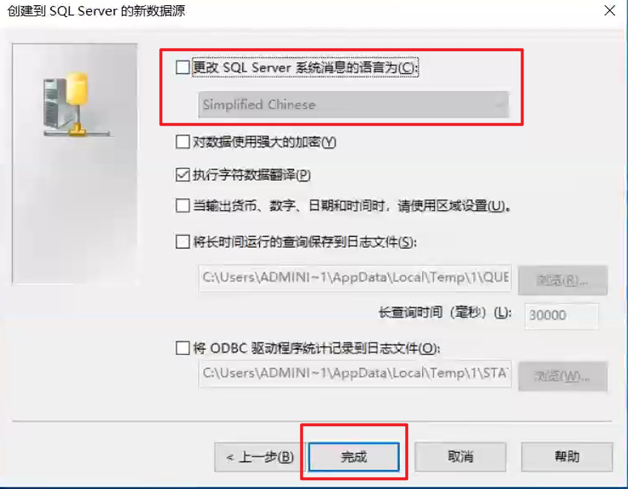Image resolution: width=628 pixels, height=489 pixels.
Task: Enable 更改 SQL Server 系统消息的语言为 checkbox
Action: tap(183, 67)
